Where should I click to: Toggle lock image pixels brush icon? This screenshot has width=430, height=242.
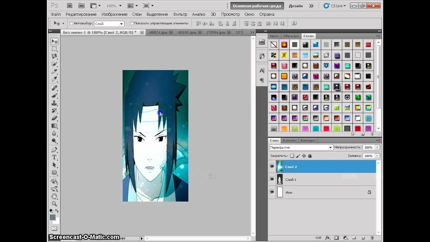298,156
